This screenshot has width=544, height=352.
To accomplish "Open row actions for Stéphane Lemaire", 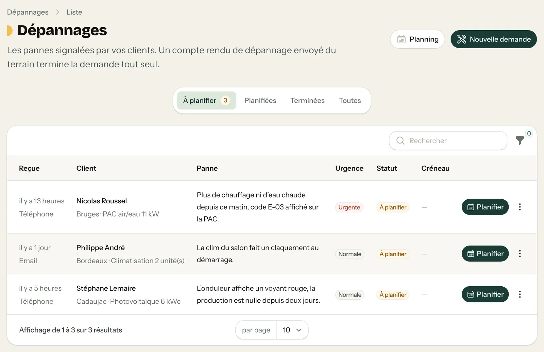I will (x=520, y=294).
